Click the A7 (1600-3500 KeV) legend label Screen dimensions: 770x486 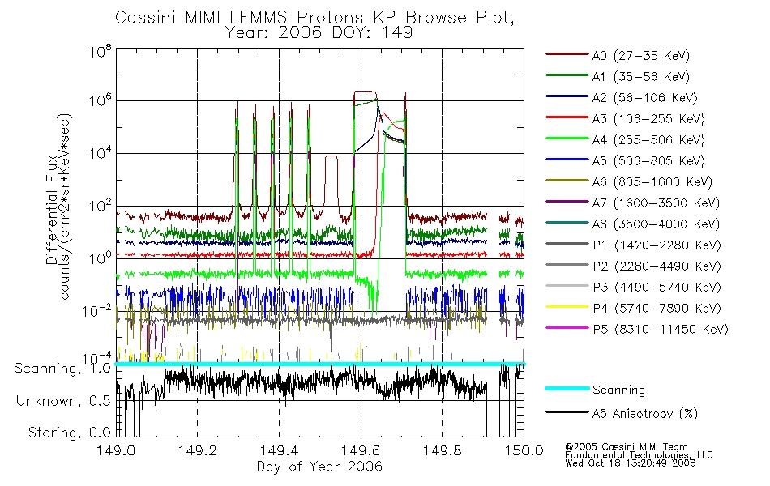(x=656, y=203)
